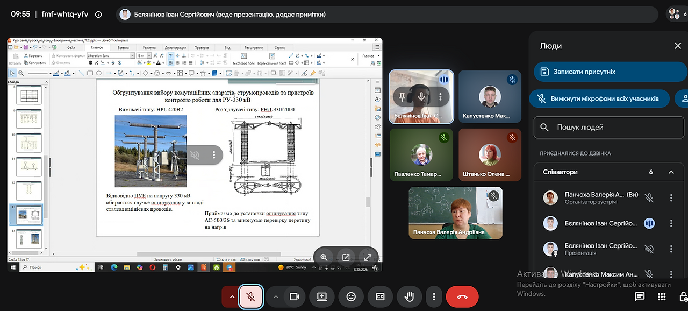
Task: Open three-dot options on presentation overlay
Action: 214,155
